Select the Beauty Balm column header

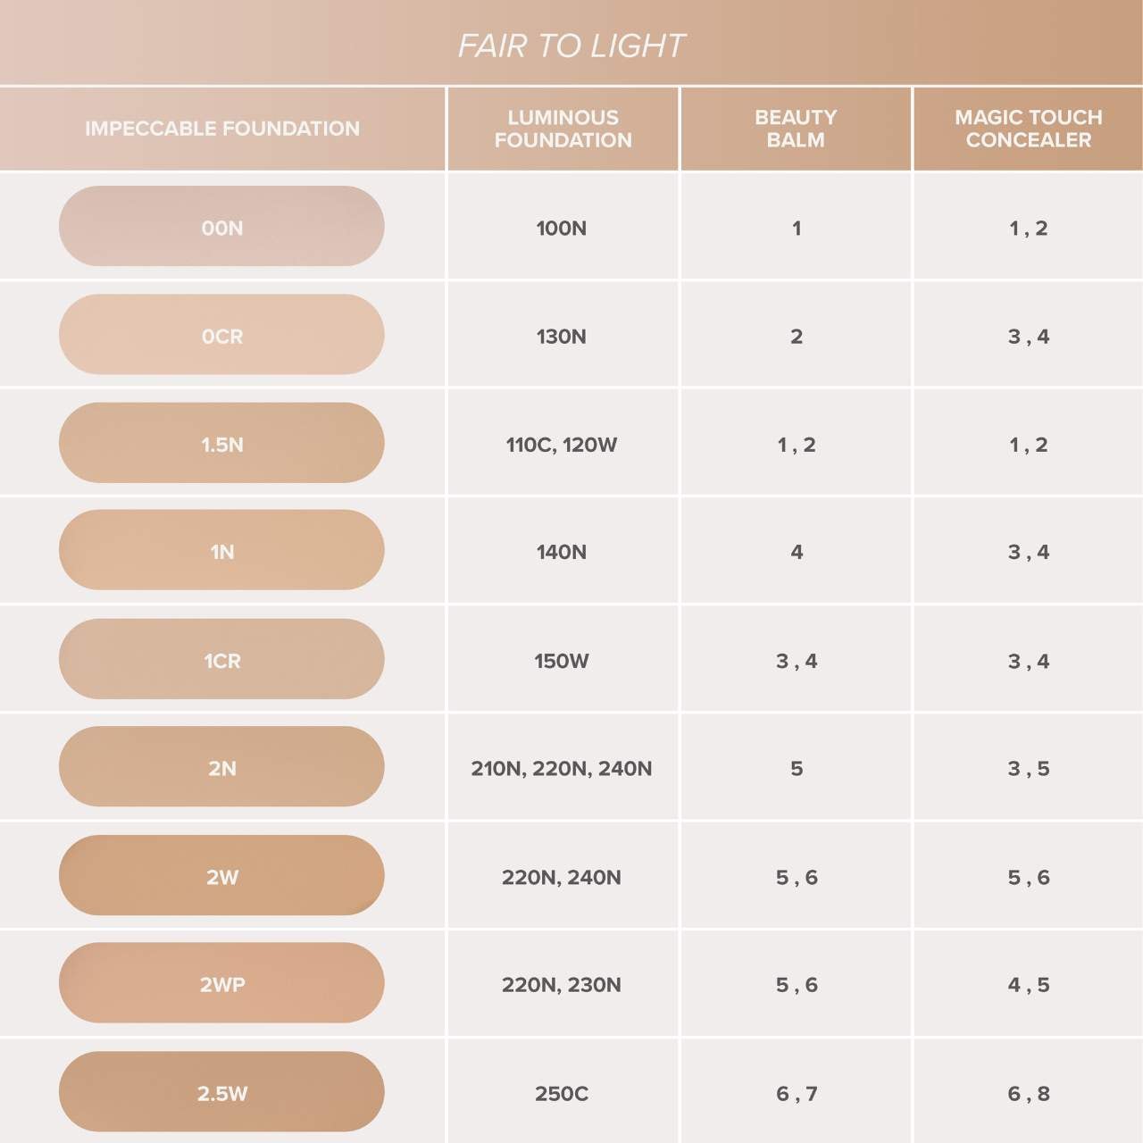click(x=796, y=129)
